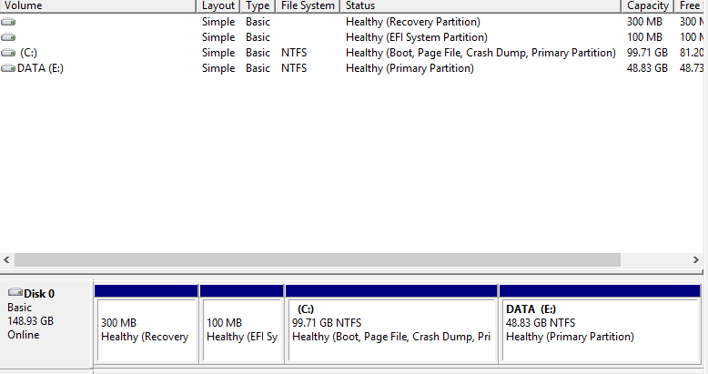708x374 pixels.
Task: Select the DATA (E:) row status text
Action: (x=410, y=68)
